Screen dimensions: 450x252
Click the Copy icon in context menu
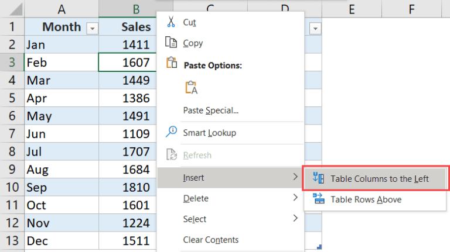point(171,43)
